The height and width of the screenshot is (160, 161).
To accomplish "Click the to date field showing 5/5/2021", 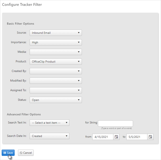I will tap(137, 137).
